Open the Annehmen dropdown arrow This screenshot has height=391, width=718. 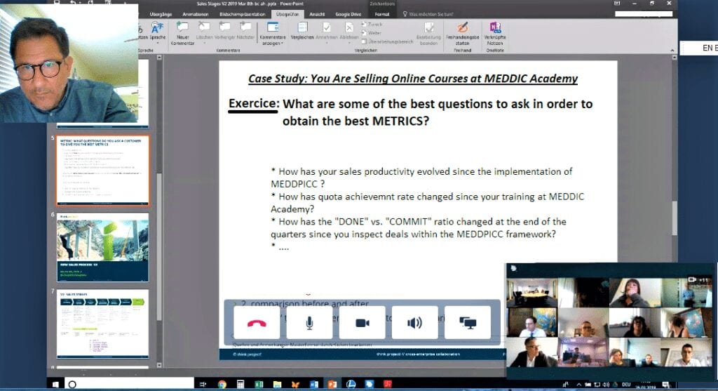(x=327, y=43)
